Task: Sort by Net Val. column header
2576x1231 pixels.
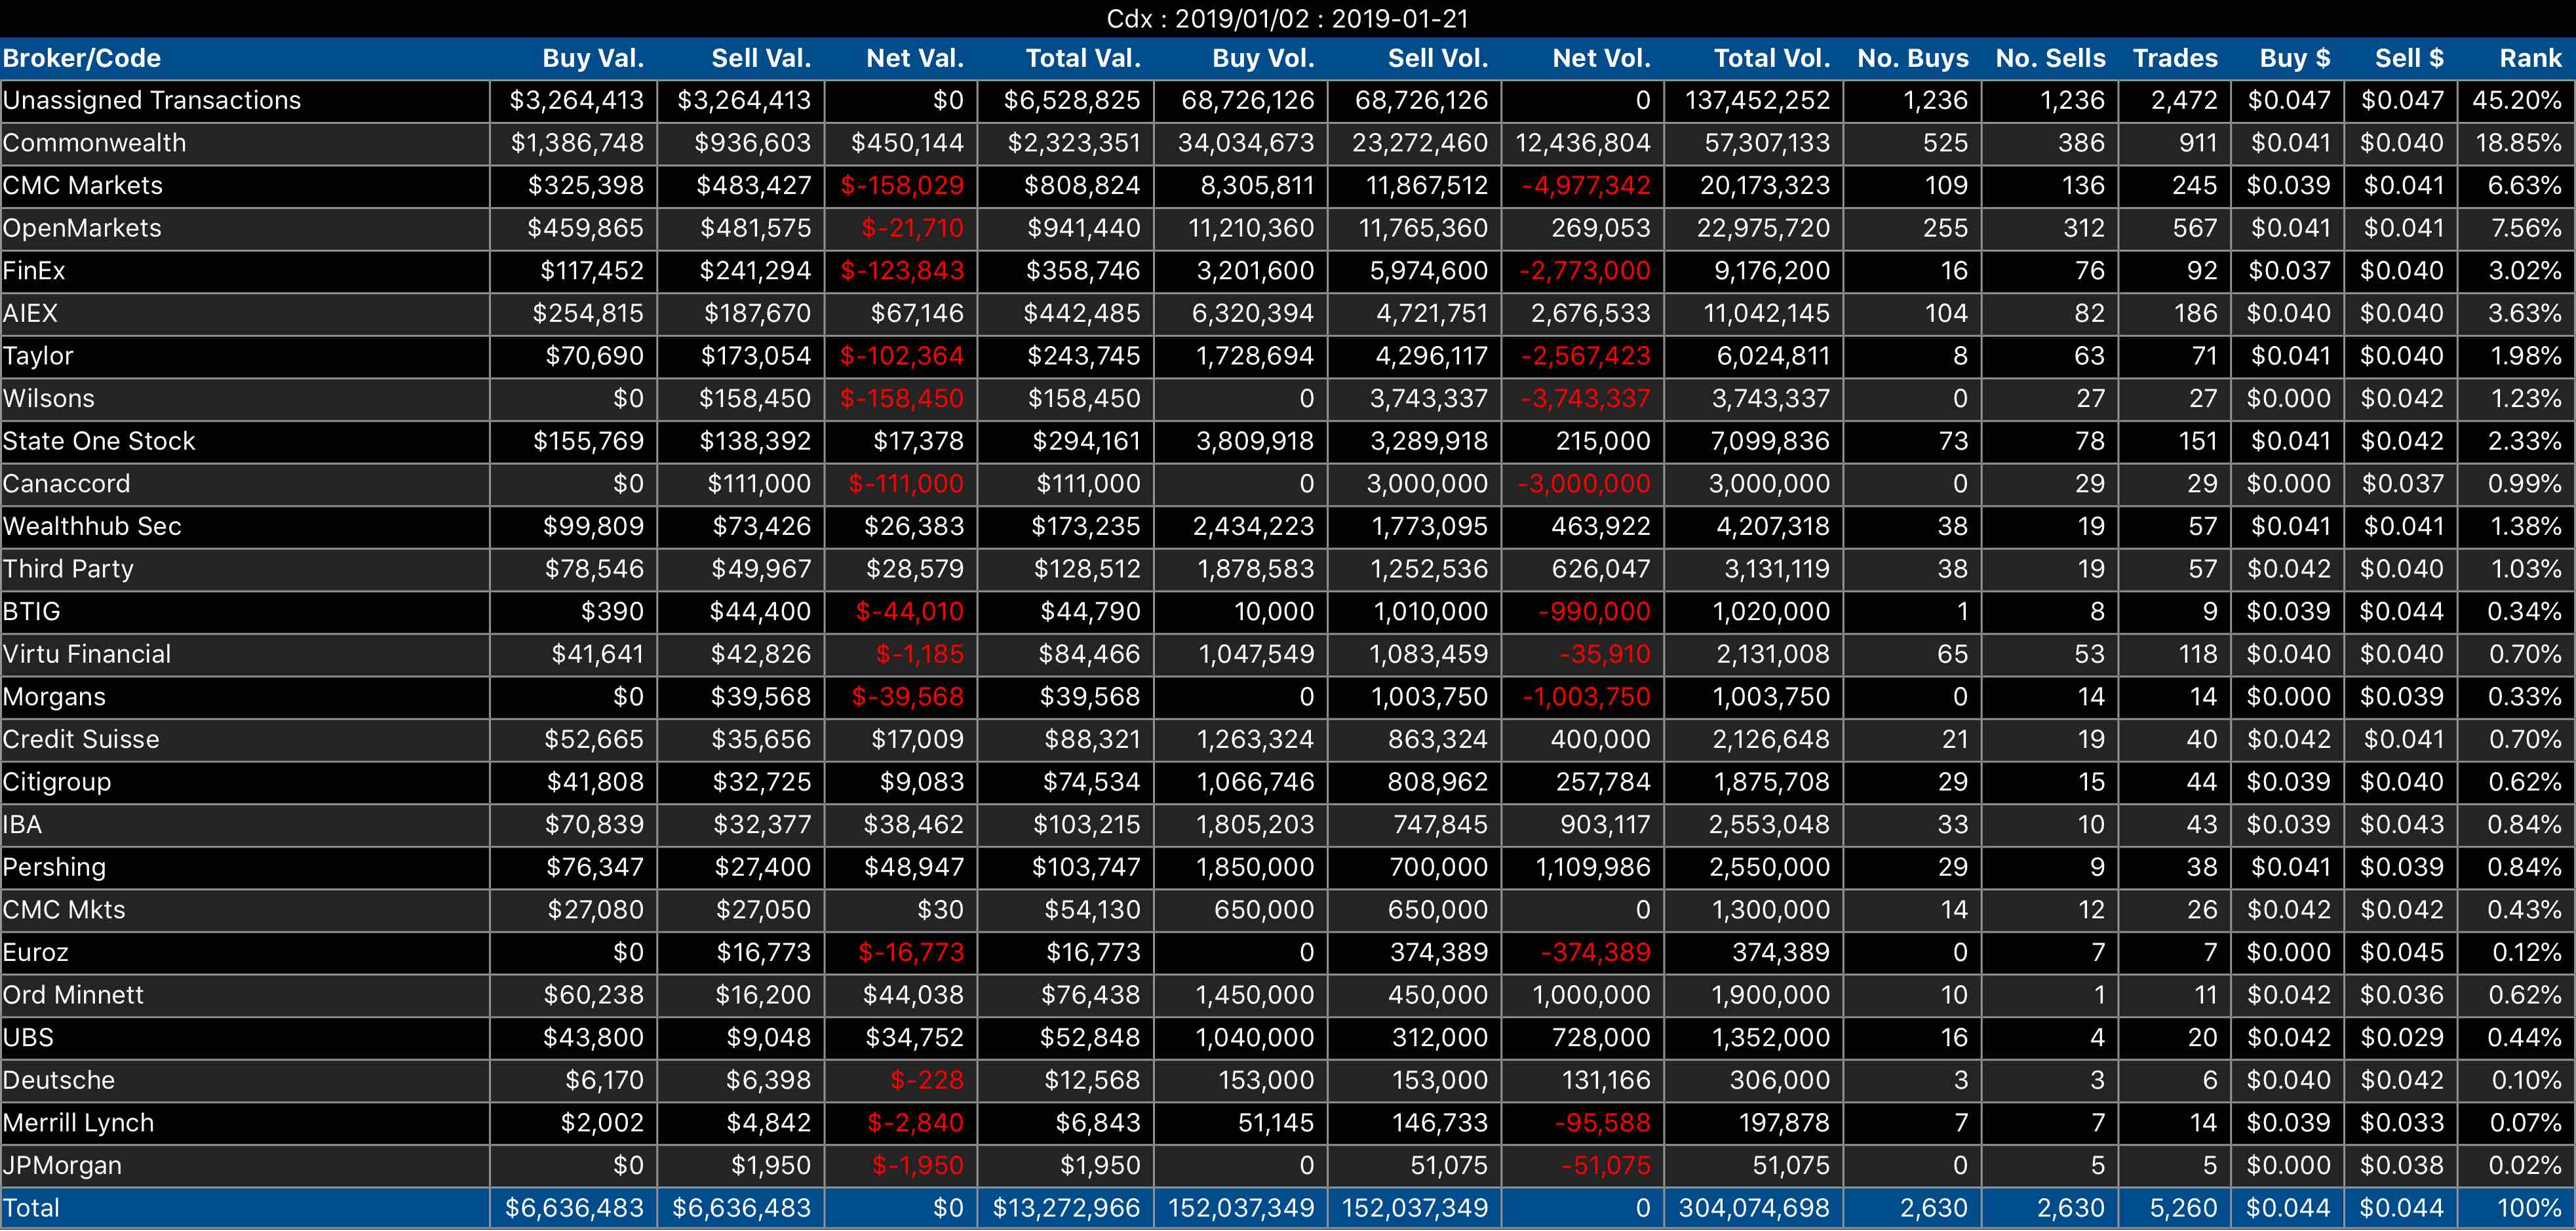Action: point(915,58)
